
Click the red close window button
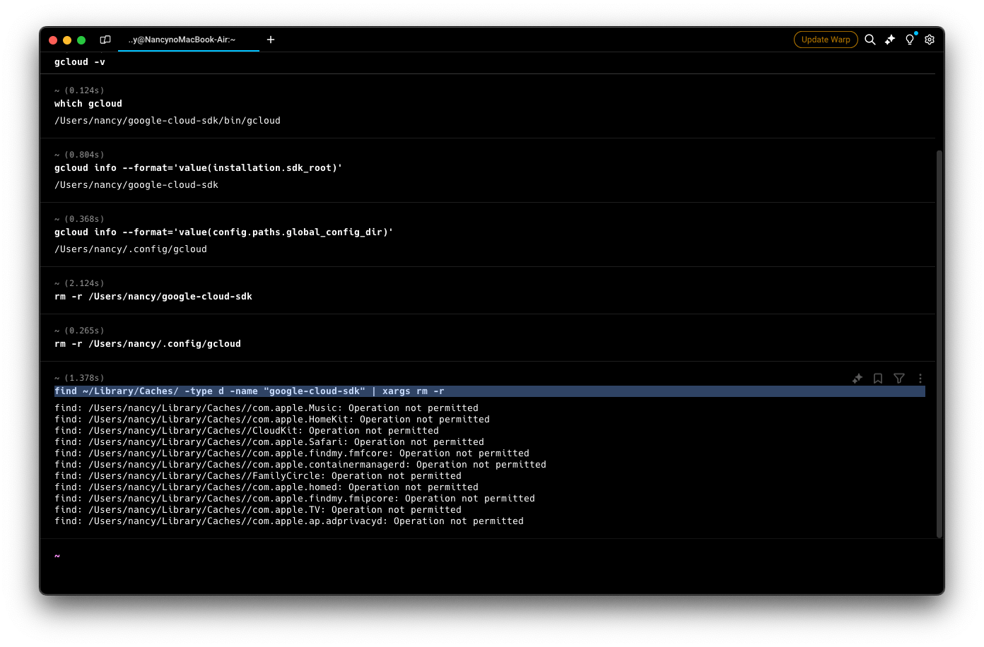[53, 40]
